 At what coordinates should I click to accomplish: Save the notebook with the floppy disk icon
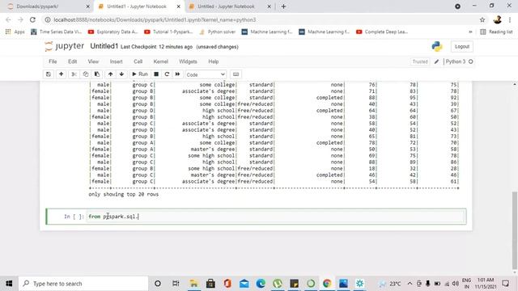49,74
